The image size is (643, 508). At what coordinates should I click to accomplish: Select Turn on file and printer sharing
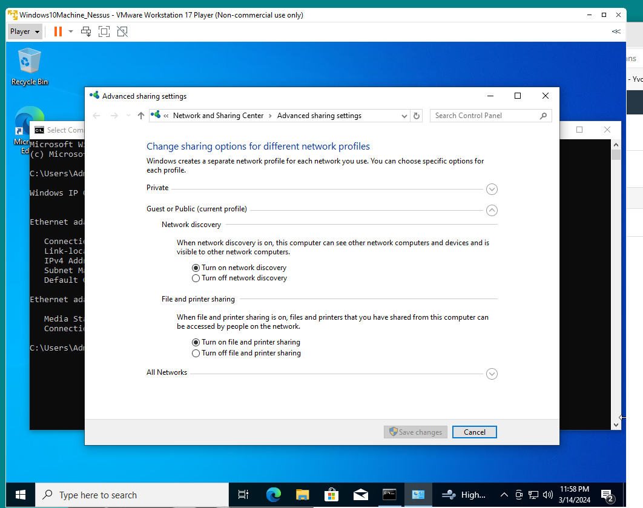point(196,342)
